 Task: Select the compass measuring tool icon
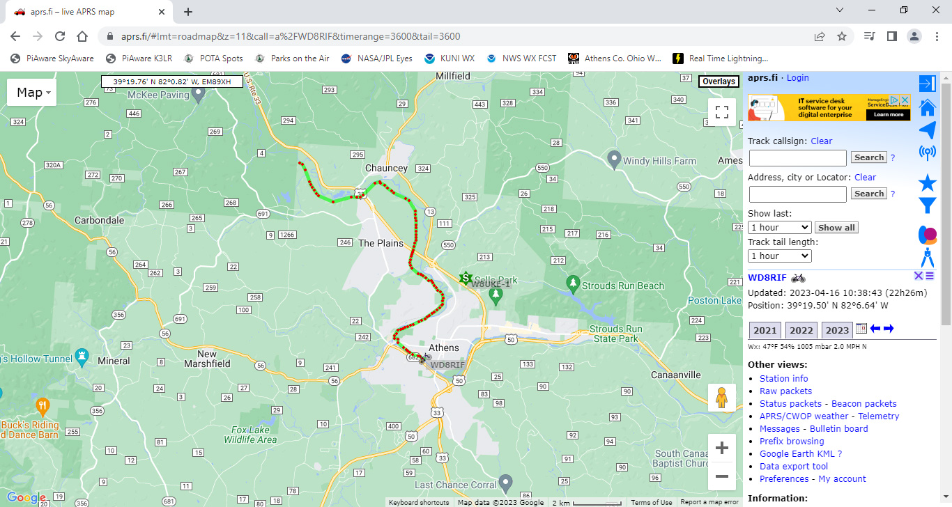pos(927,258)
